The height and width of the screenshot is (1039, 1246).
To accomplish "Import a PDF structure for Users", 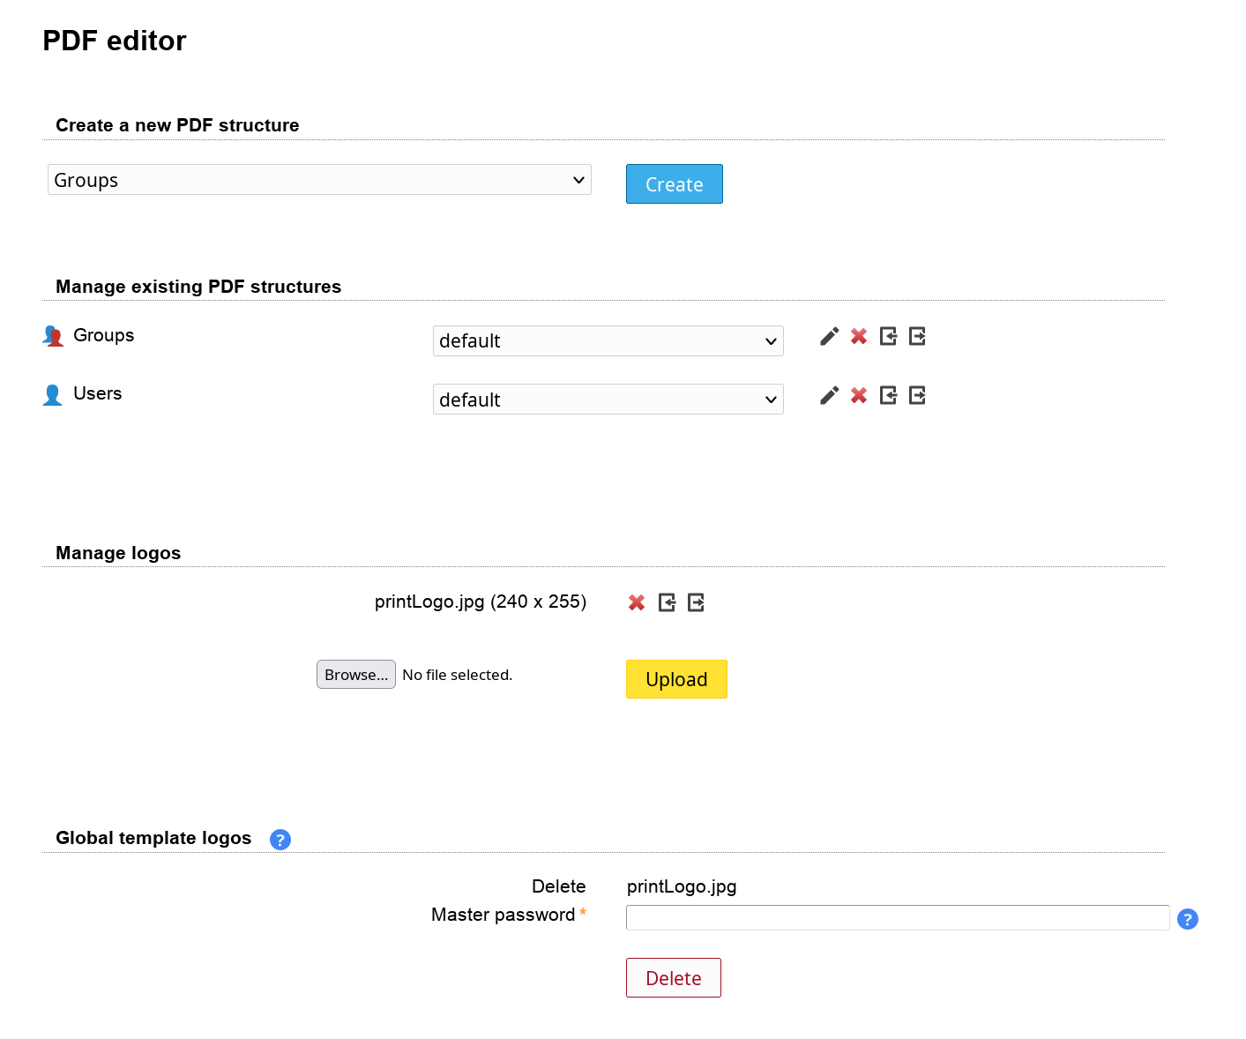I will 888,396.
